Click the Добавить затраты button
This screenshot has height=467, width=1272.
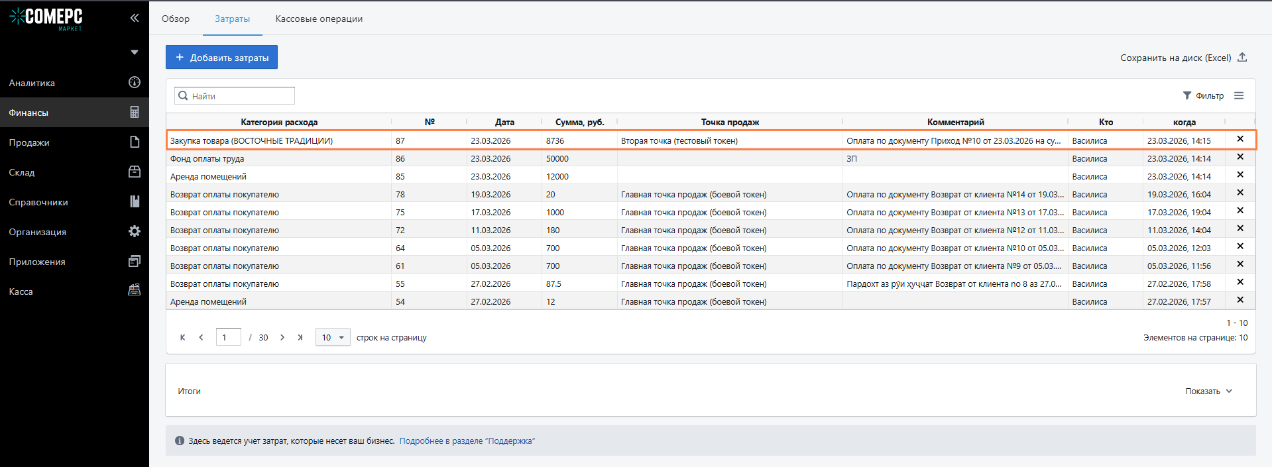(221, 58)
